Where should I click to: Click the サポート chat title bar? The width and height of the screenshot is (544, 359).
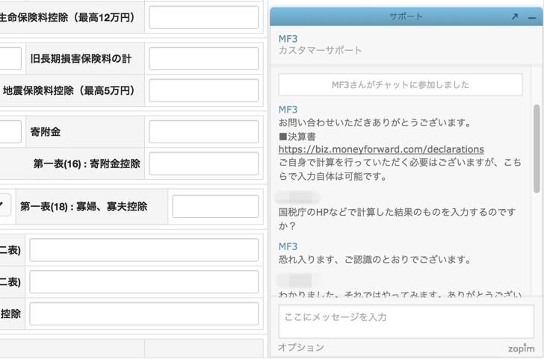pos(406,16)
